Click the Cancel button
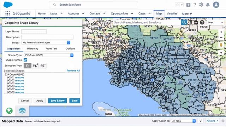 [x=25, y=101]
